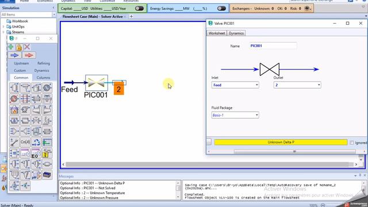The height and width of the screenshot is (207, 368).
Task: Select the PIC001 valve on flowsheet
Action: (x=97, y=83)
